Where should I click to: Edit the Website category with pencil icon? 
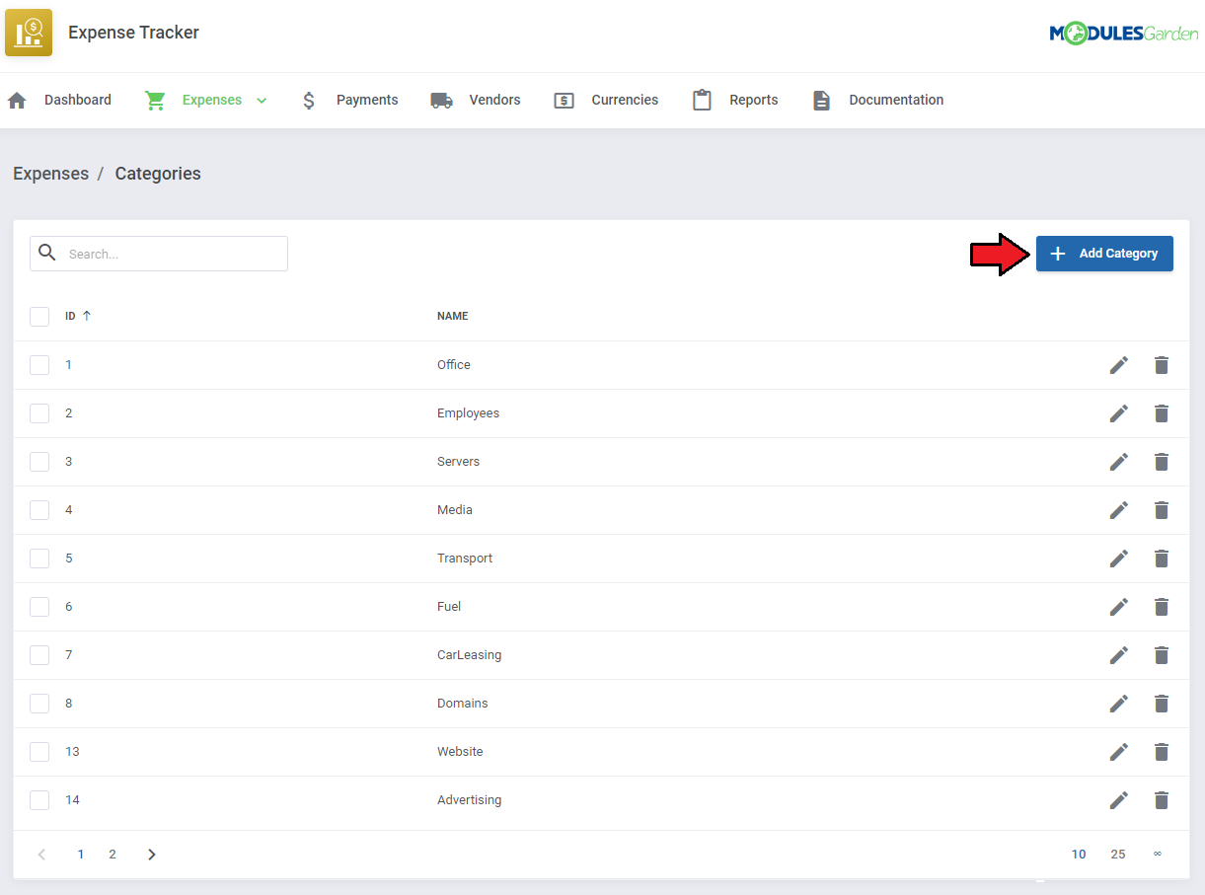[x=1118, y=752]
